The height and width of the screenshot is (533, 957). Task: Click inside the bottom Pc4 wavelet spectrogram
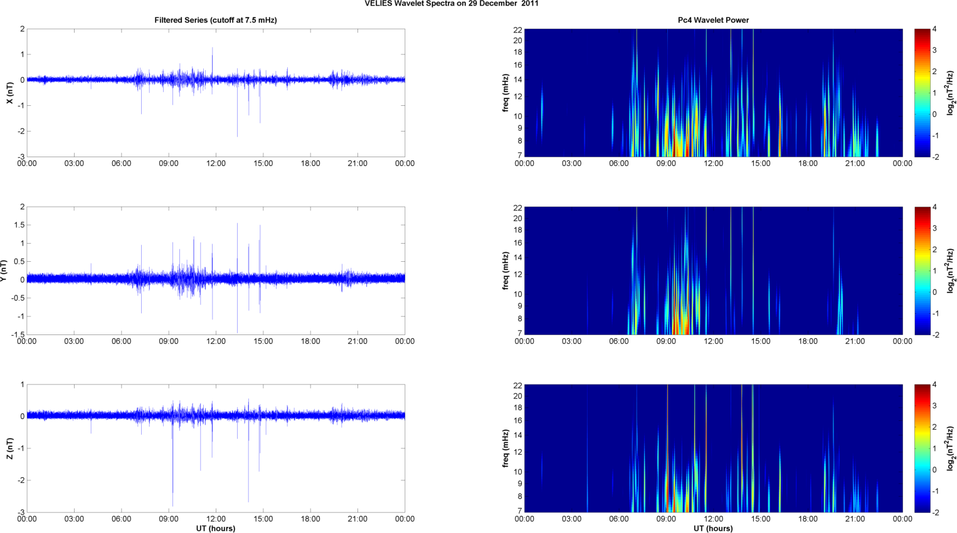pos(713,448)
